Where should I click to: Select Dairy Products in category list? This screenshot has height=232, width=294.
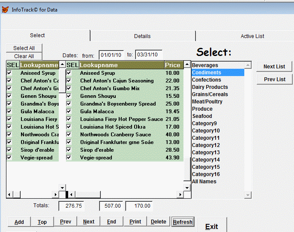click(x=210, y=87)
